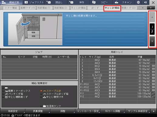Screen dimensions: 157x117
Task: Select the 中とじ機受け木 indicator
Action: tap(52, 97)
